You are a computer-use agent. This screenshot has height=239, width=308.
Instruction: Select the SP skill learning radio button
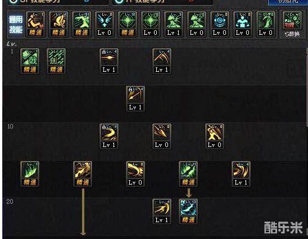tap(13, 2)
